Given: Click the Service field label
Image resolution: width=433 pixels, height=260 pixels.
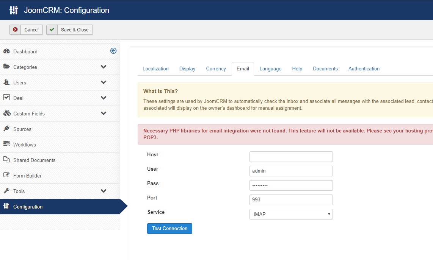Looking at the screenshot, I should coord(156,212).
